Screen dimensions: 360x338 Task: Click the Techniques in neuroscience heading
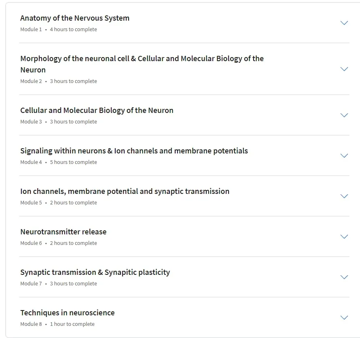[67, 313]
